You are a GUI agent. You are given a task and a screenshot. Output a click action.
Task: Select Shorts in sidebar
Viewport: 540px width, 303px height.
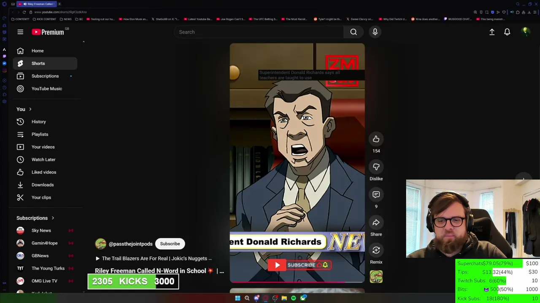coord(45,63)
